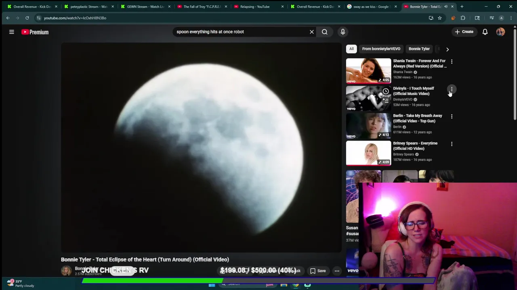517x290 pixels.
Task: Open options for Shania Twain video
Action: tap(452, 62)
